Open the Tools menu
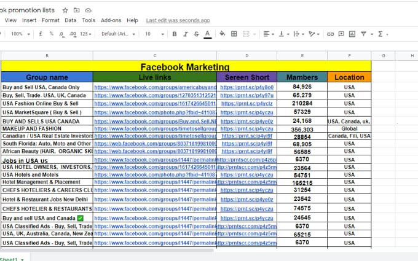The height and width of the screenshot is (261, 418). 89,20
